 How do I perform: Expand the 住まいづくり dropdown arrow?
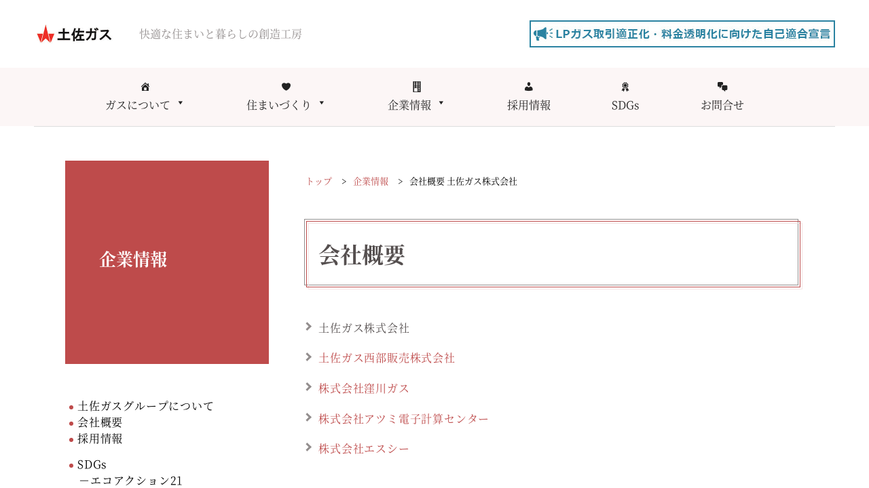(x=322, y=103)
